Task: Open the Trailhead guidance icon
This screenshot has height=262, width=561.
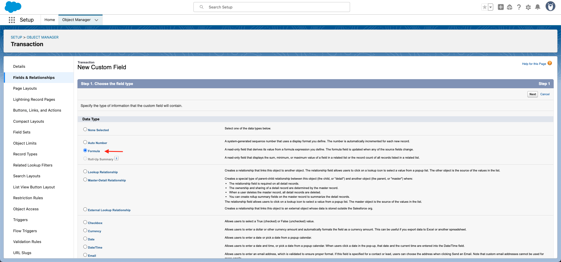Action: pos(510,7)
